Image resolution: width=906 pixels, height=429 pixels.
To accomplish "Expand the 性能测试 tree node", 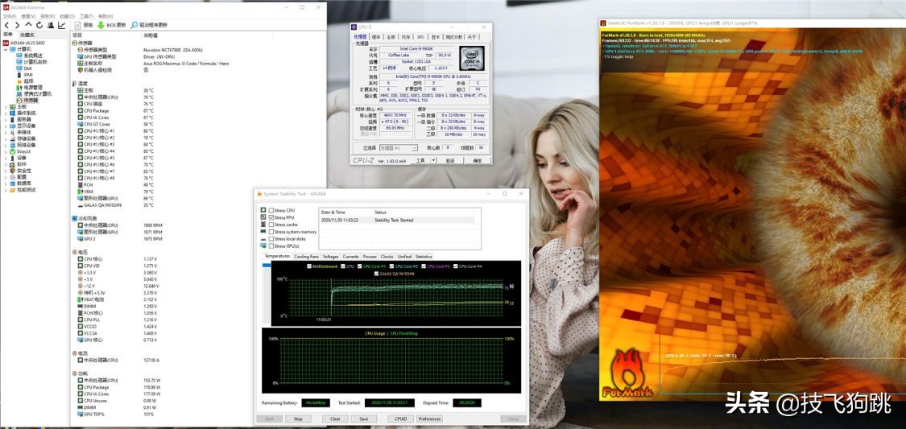I will point(6,189).
